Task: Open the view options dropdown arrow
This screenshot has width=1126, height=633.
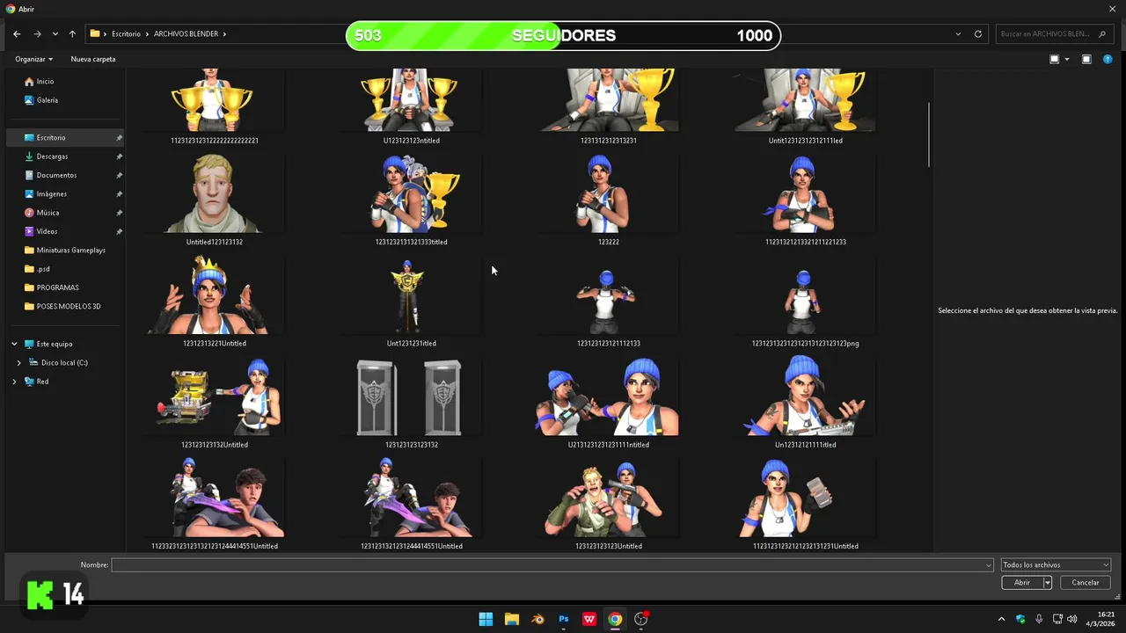Action: point(1067,59)
